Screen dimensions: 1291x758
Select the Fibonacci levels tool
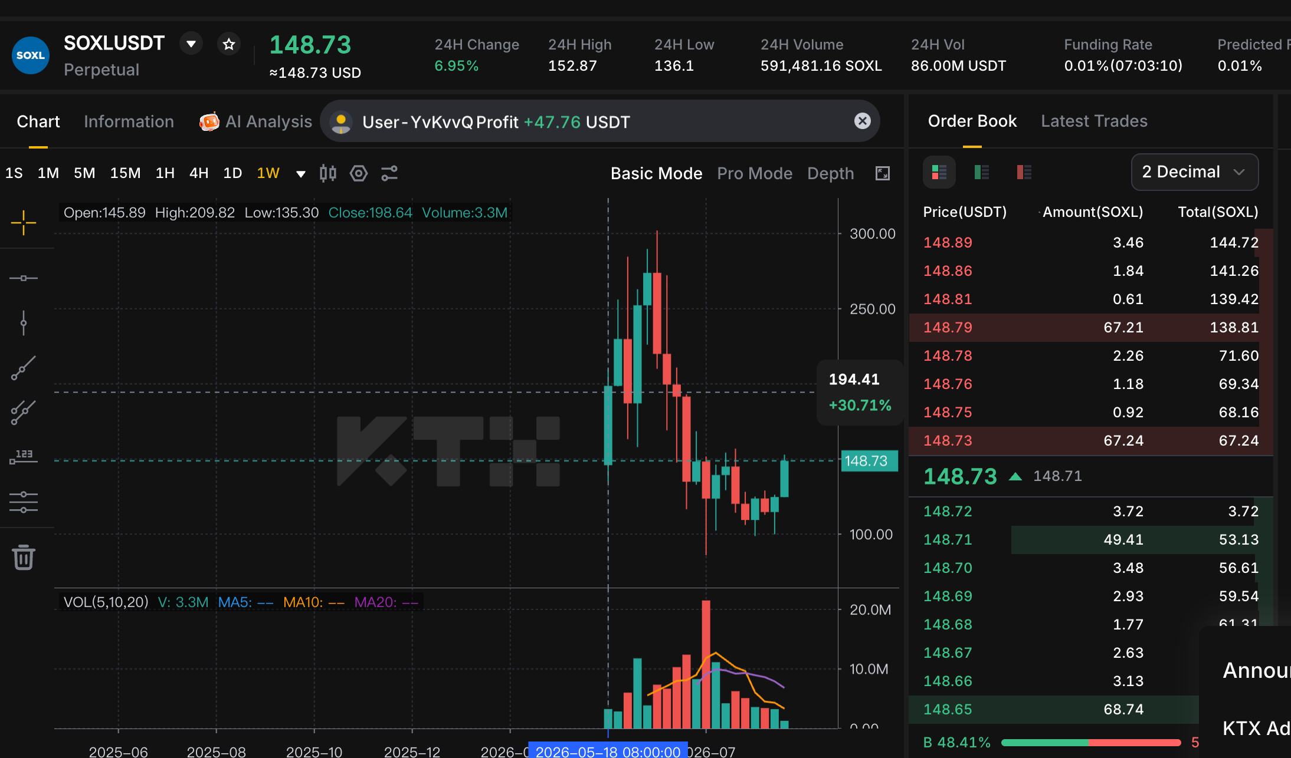24,502
